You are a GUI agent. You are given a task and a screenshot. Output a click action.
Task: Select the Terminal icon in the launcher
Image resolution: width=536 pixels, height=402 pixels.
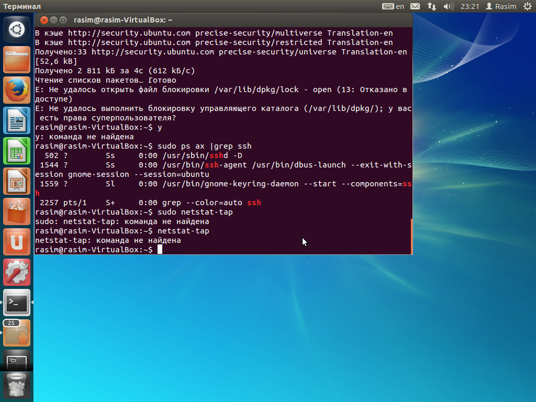pyautogui.click(x=17, y=303)
